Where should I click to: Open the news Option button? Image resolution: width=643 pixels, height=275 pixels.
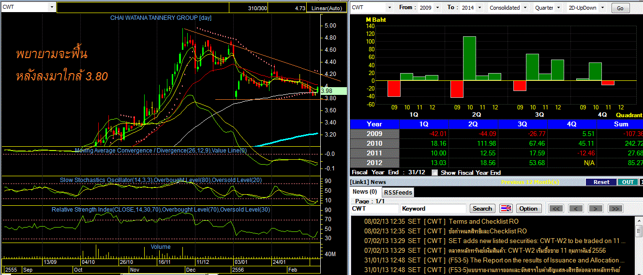pyautogui.click(x=528, y=208)
